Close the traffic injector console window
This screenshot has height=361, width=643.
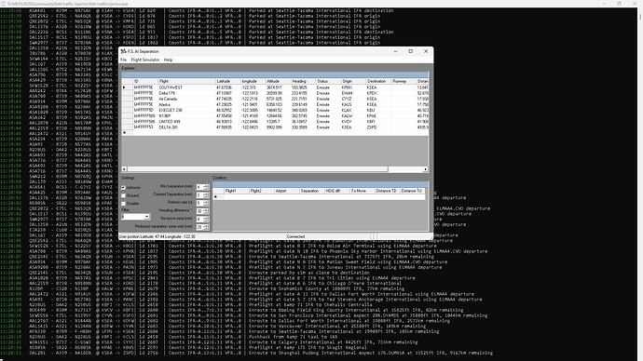click(634, 4)
